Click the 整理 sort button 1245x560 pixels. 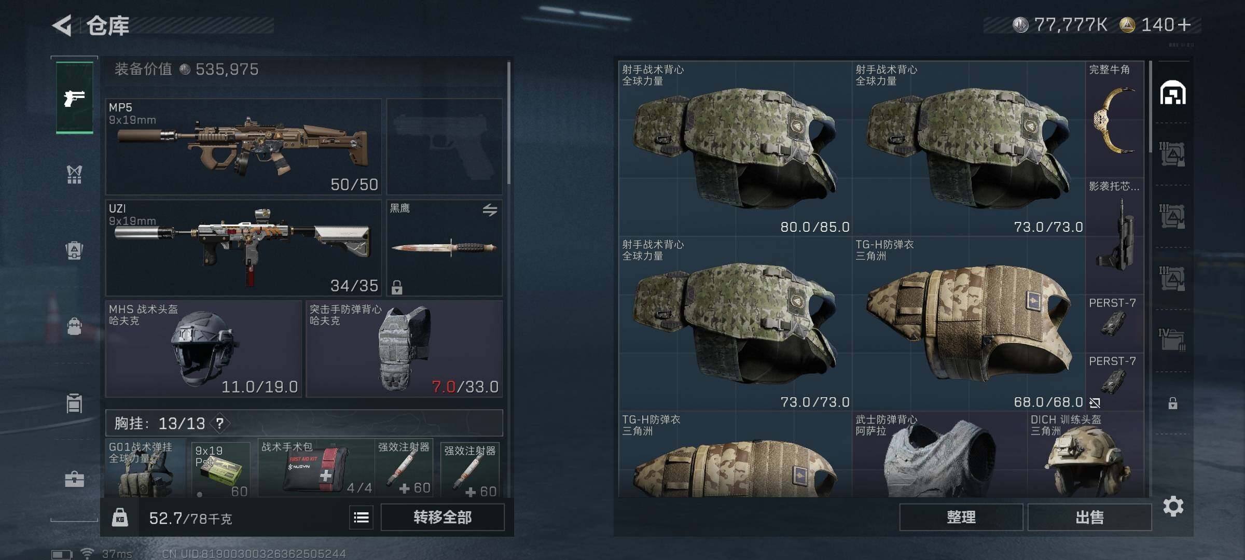coord(961,517)
